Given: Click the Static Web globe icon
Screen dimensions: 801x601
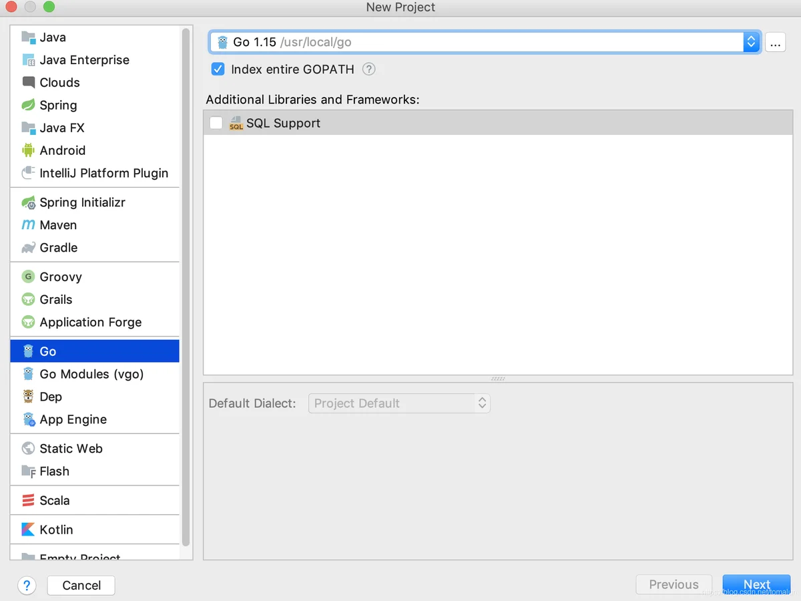Looking at the screenshot, I should 28,449.
